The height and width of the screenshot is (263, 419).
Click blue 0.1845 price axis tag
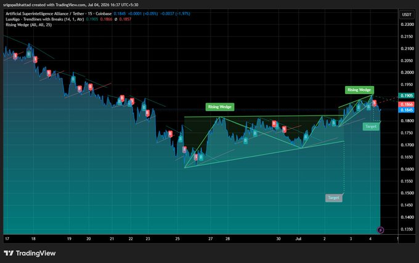(x=407, y=110)
